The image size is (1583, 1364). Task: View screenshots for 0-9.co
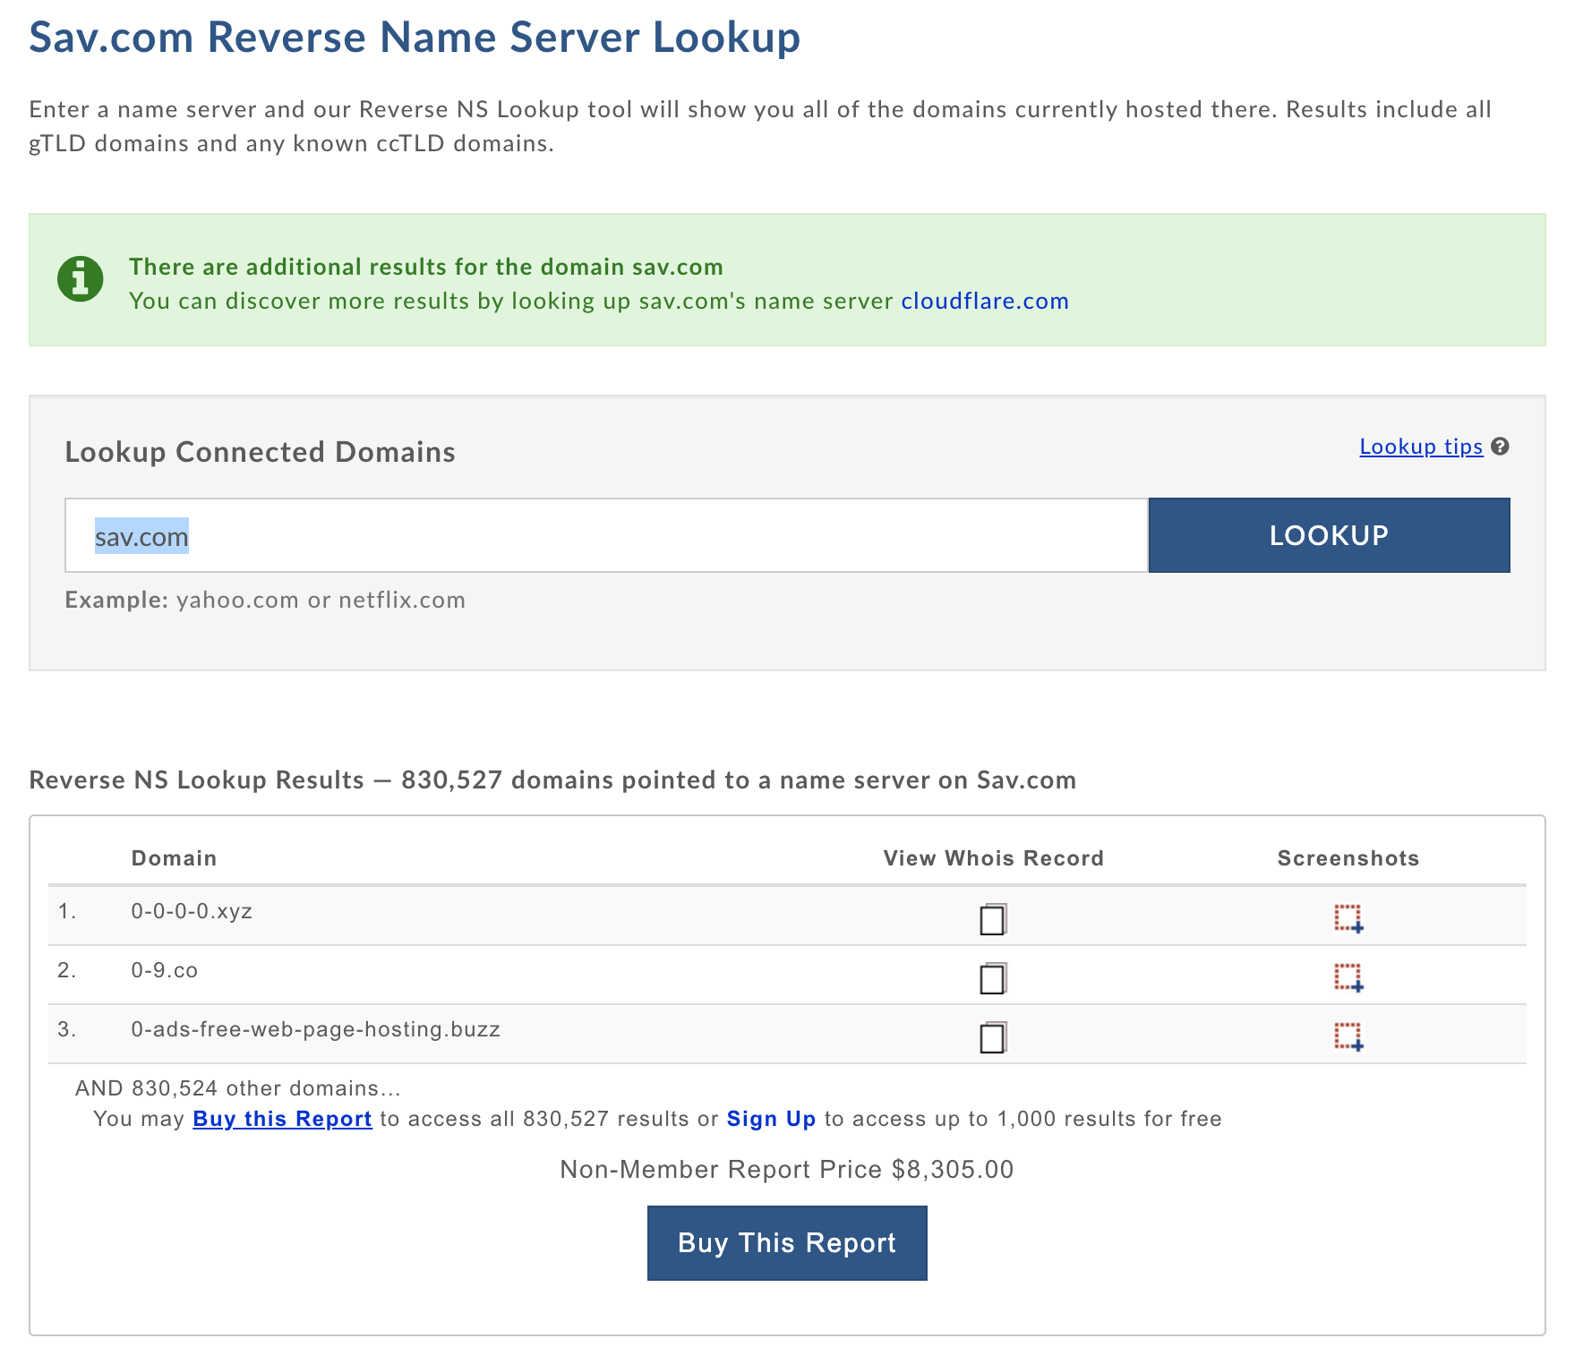pos(1348,977)
